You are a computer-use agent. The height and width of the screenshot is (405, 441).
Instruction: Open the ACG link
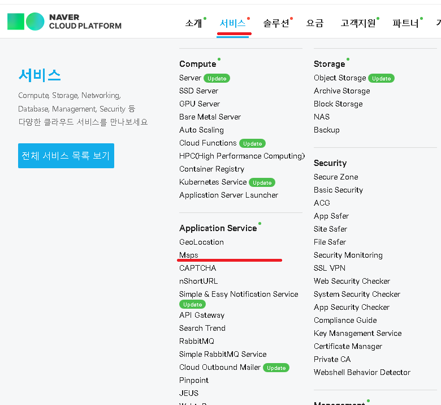pyautogui.click(x=322, y=203)
